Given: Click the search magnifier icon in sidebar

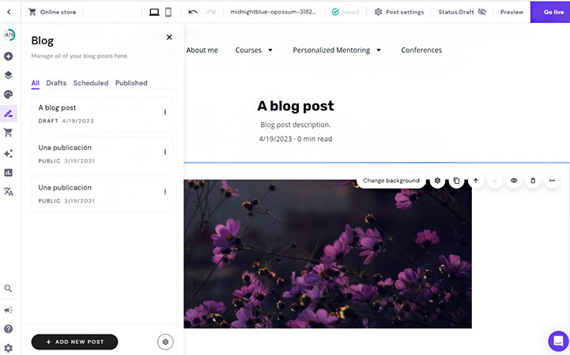Looking at the screenshot, I should (x=9, y=289).
